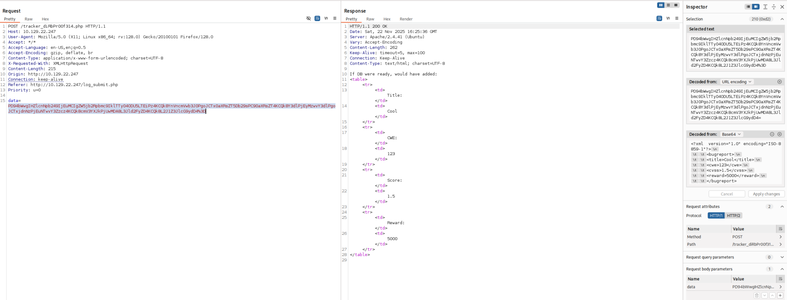Click the Apply changes button
Screen dimensions: 787x300
click(766, 194)
